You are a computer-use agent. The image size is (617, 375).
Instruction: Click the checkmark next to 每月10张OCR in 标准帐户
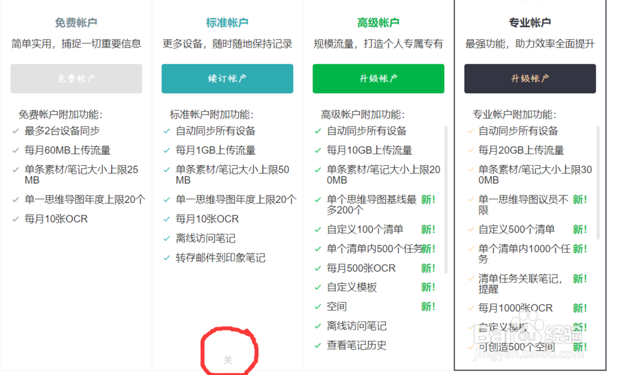tap(167, 219)
